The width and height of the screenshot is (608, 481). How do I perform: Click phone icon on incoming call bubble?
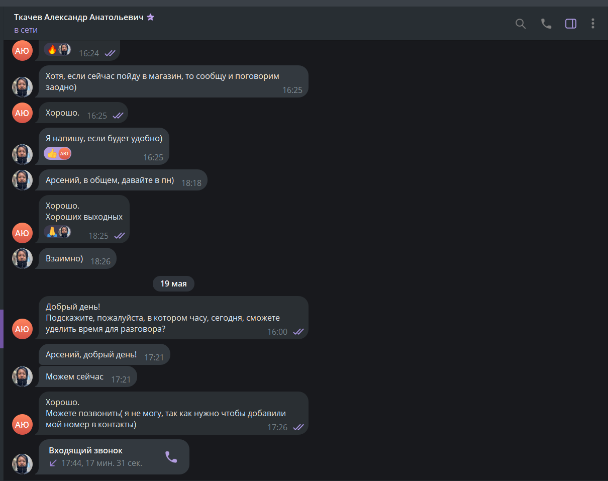pyautogui.click(x=171, y=457)
